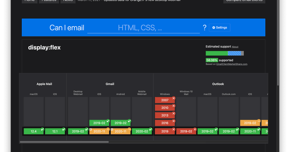The image size is (290, 152).
Task: Select the green Gmail Android 2019-02 cell
Action: tap(120, 123)
